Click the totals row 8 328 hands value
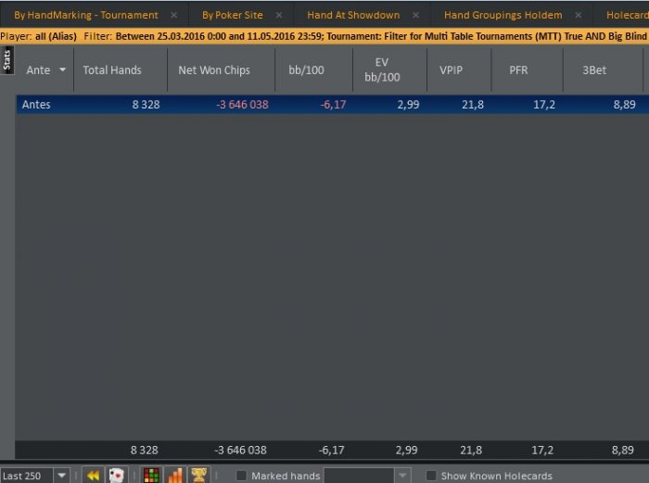 (x=144, y=450)
